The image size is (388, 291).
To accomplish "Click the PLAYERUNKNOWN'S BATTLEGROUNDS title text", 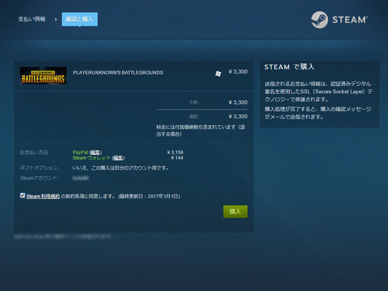I will tap(118, 73).
